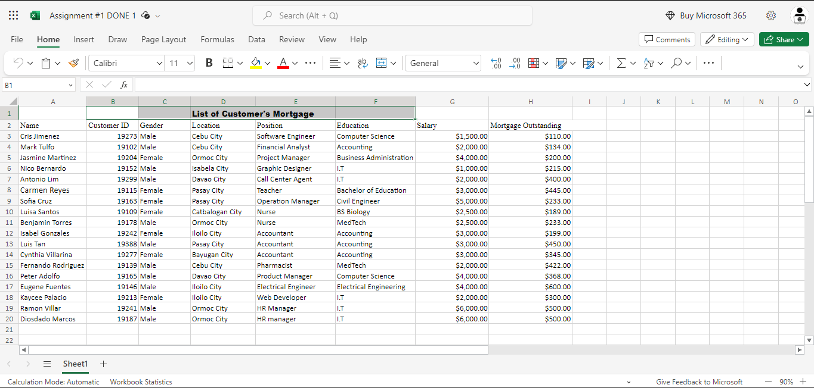Image resolution: width=814 pixels, height=388 pixels.
Task: Open the Review tab
Action: pos(292,39)
